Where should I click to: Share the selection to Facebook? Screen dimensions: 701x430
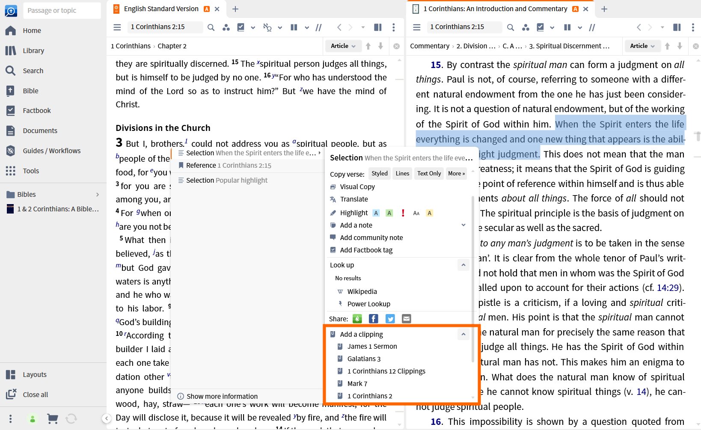click(374, 319)
